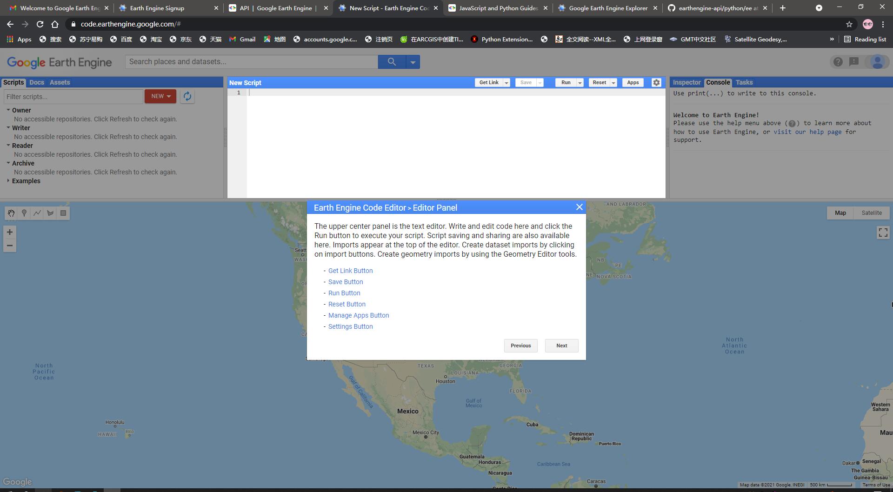Open the help menu question mark

pyautogui.click(x=838, y=62)
